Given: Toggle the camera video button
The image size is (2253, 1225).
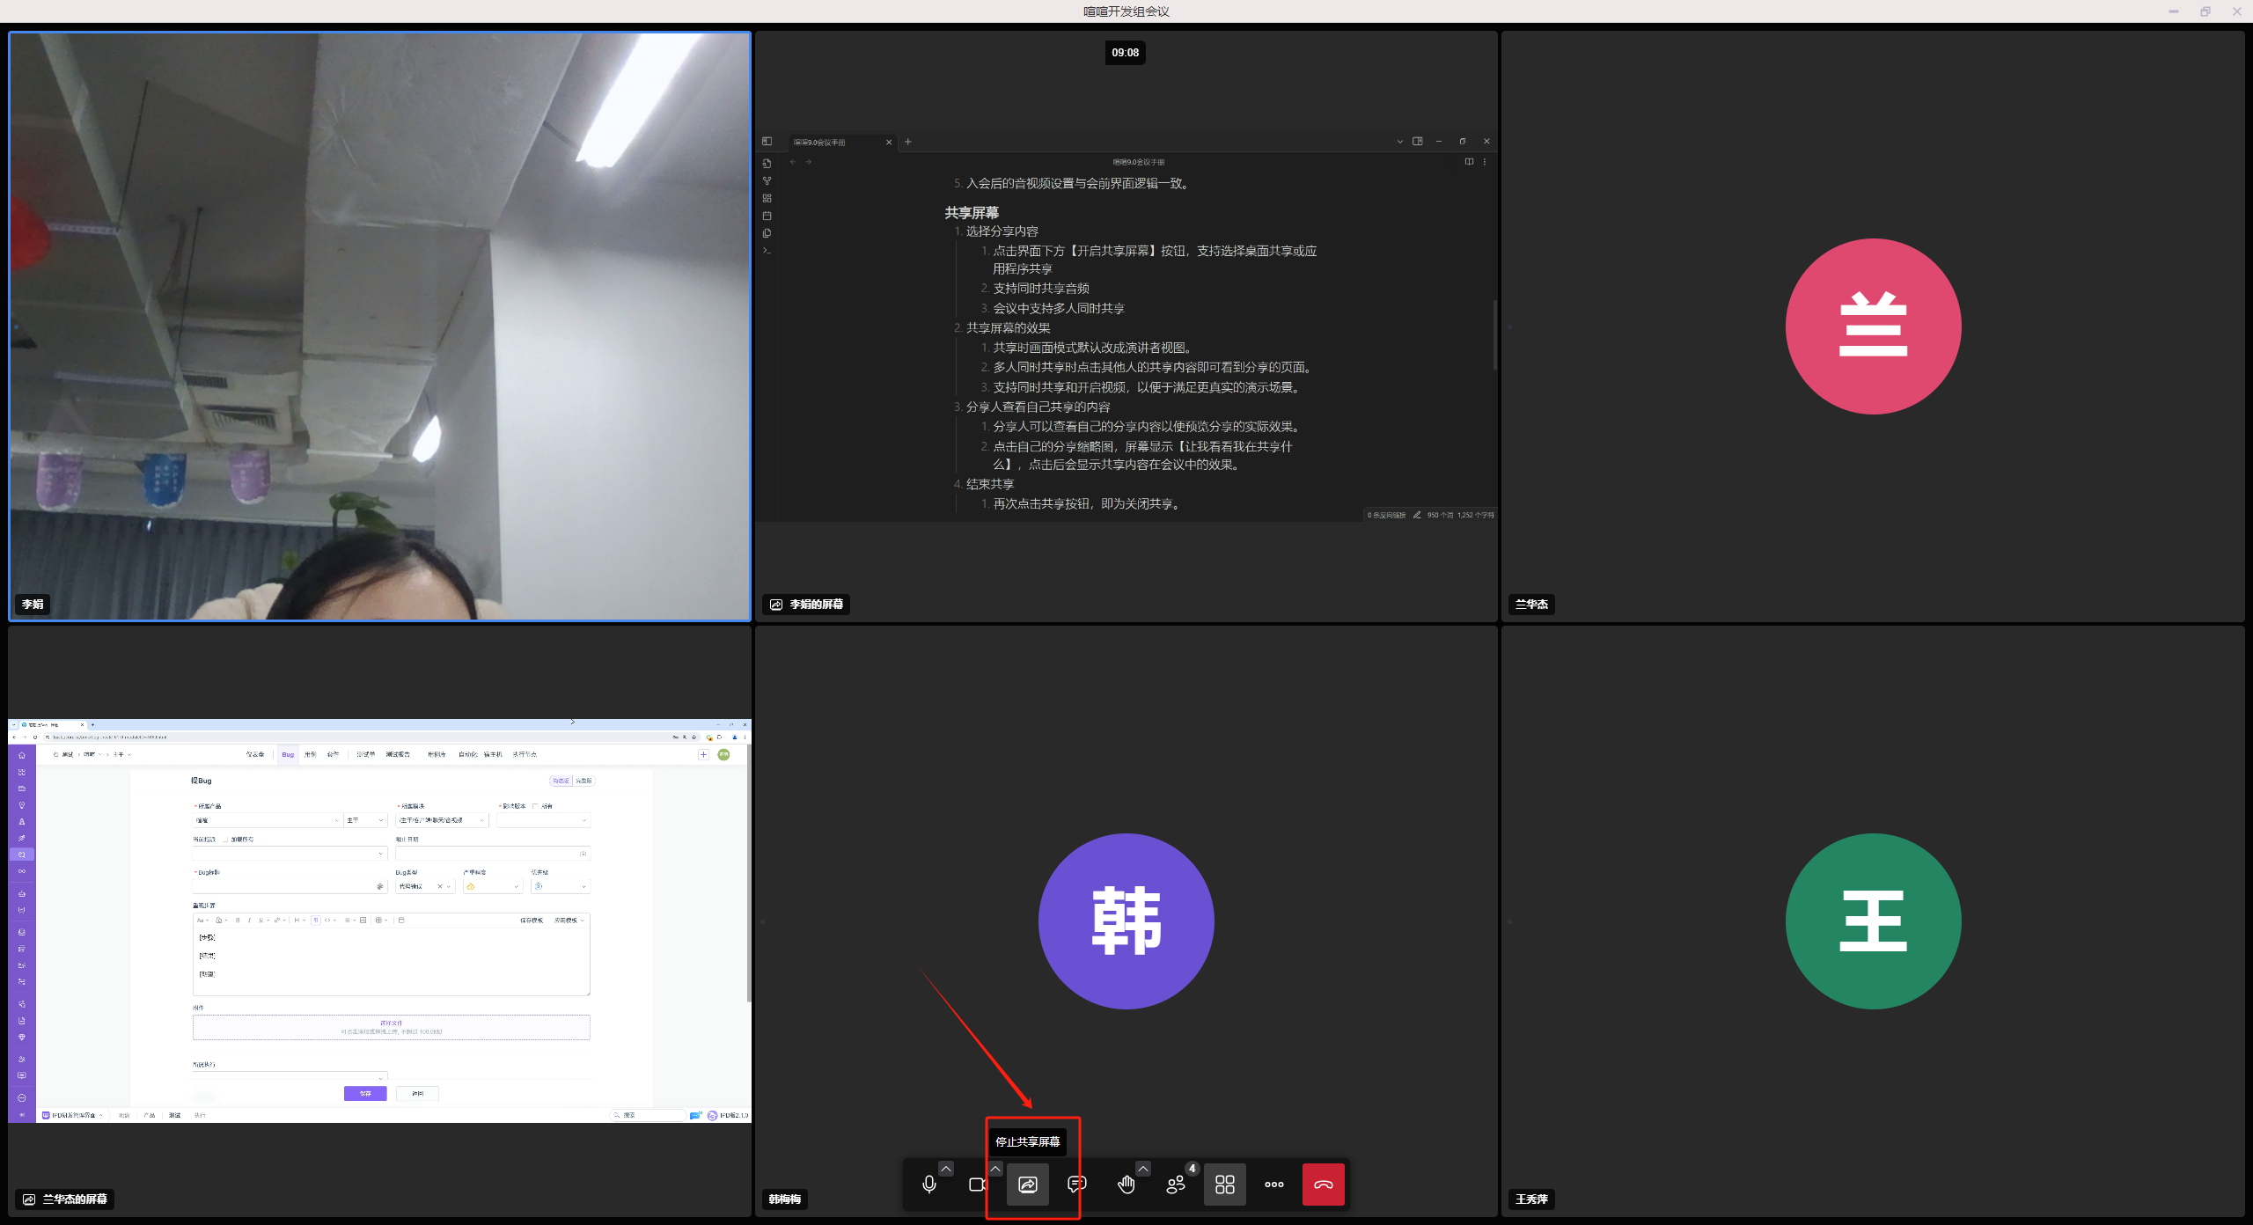Looking at the screenshot, I should point(977,1185).
